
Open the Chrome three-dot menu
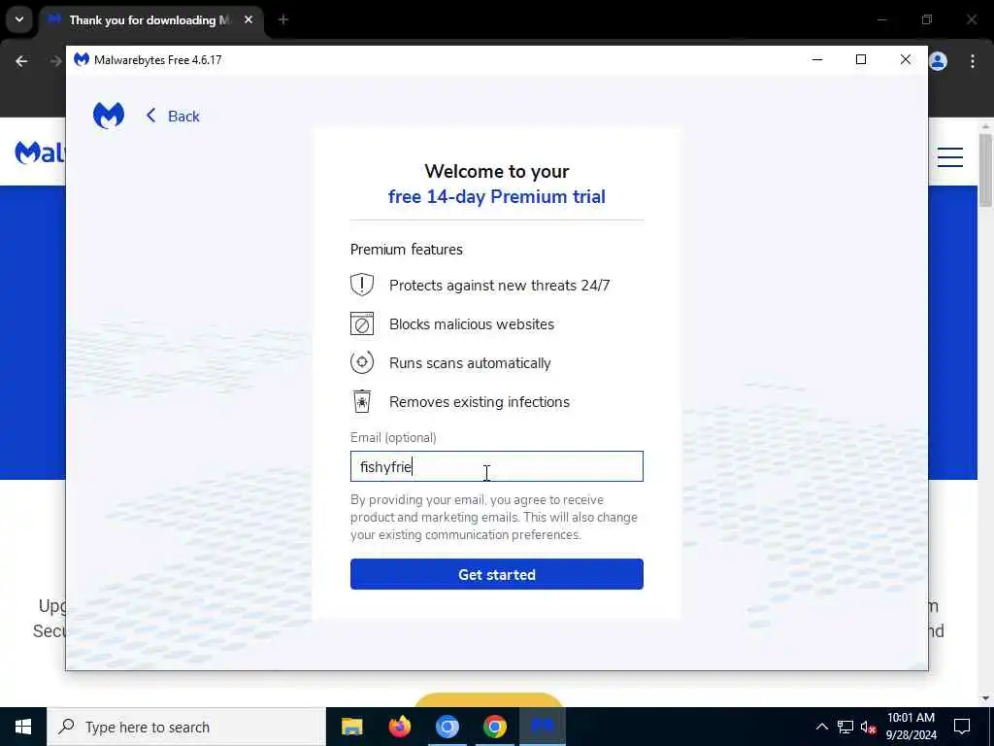click(x=973, y=61)
